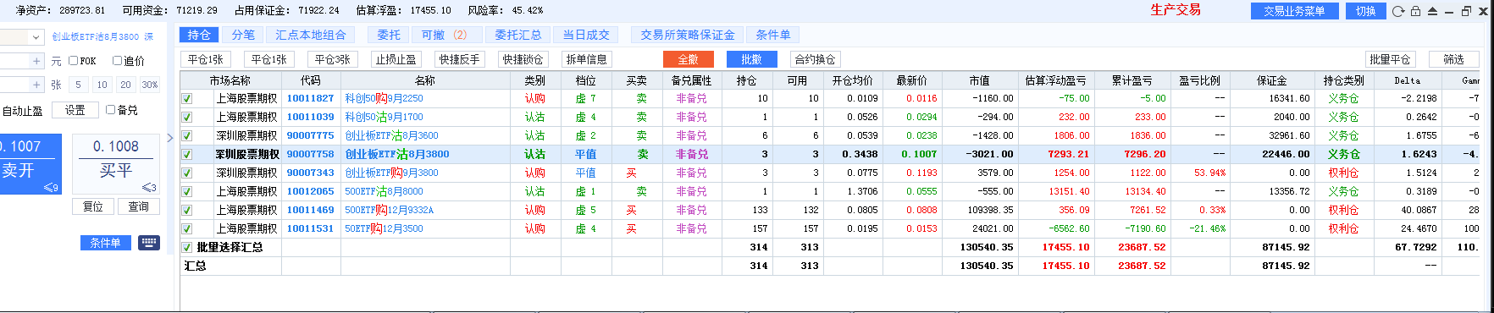Open the 交易业务菜单 menu
The image size is (1494, 313).
coord(1294,11)
